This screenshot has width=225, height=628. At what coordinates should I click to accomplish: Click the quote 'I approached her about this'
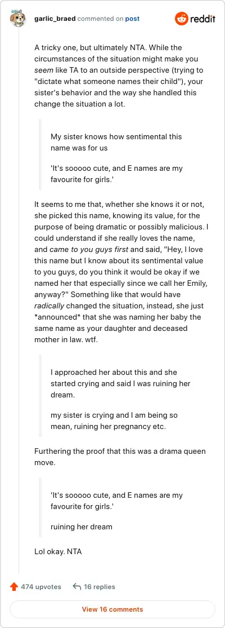tap(120, 383)
